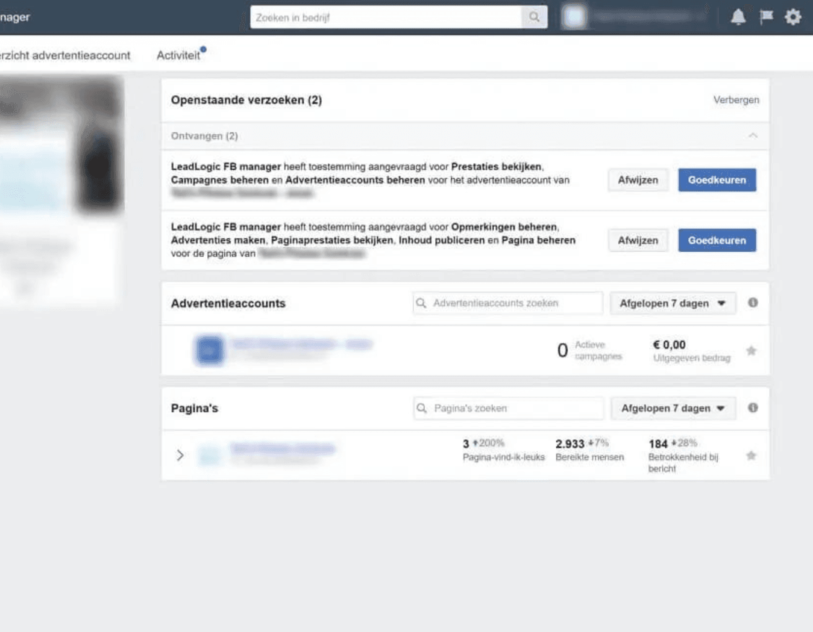Decline the page access request
The width and height of the screenshot is (813, 632).
tap(638, 240)
